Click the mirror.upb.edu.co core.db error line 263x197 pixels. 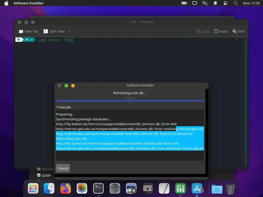pos(130,129)
